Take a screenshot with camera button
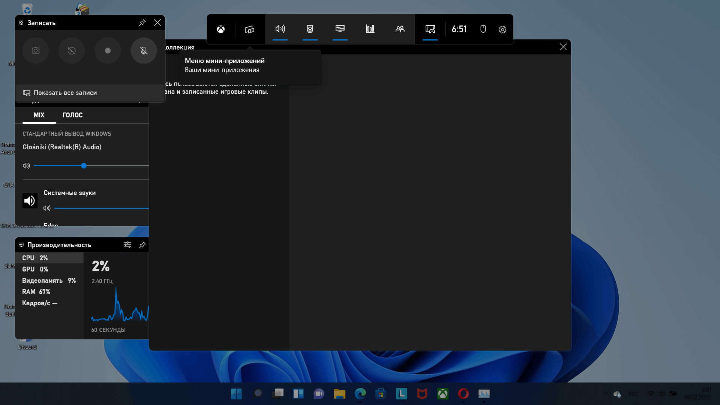 click(36, 51)
